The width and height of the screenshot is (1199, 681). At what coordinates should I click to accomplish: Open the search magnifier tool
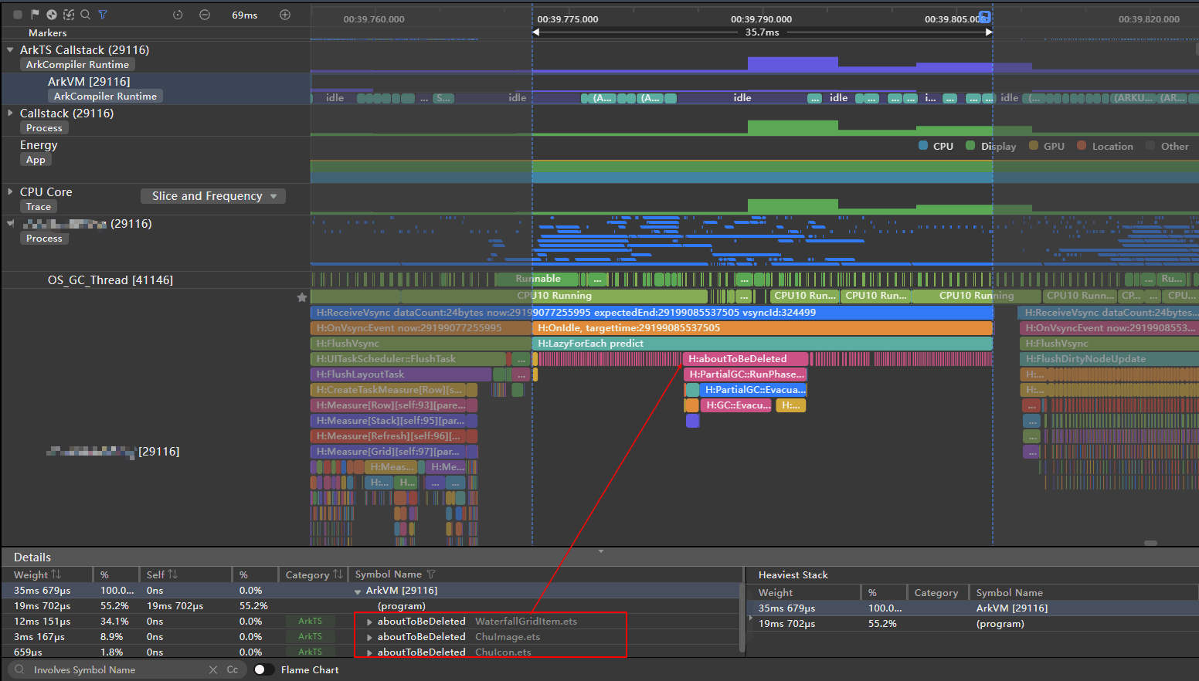click(x=86, y=15)
